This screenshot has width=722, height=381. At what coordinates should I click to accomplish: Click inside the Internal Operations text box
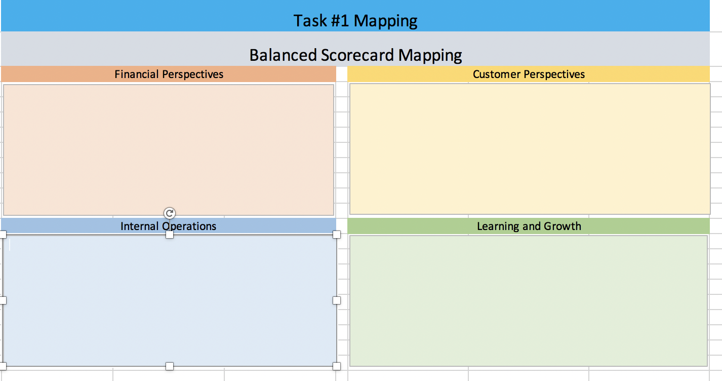[x=170, y=300]
